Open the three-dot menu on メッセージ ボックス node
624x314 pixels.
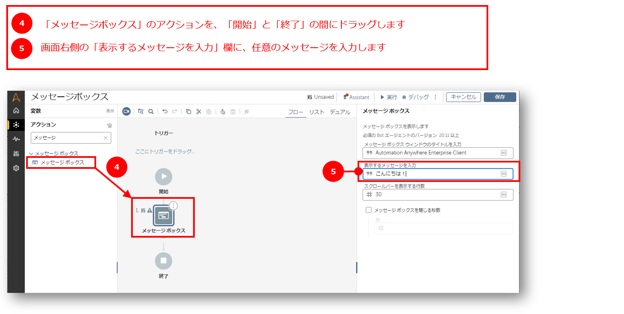click(174, 206)
